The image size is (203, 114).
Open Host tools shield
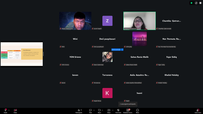coord(118,111)
